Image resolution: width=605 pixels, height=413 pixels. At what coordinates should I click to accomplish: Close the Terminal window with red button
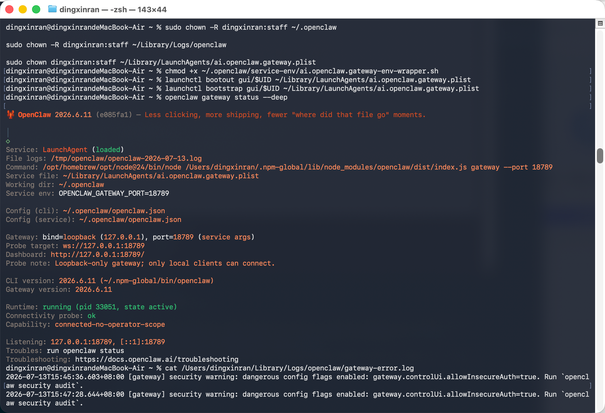pos(9,9)
